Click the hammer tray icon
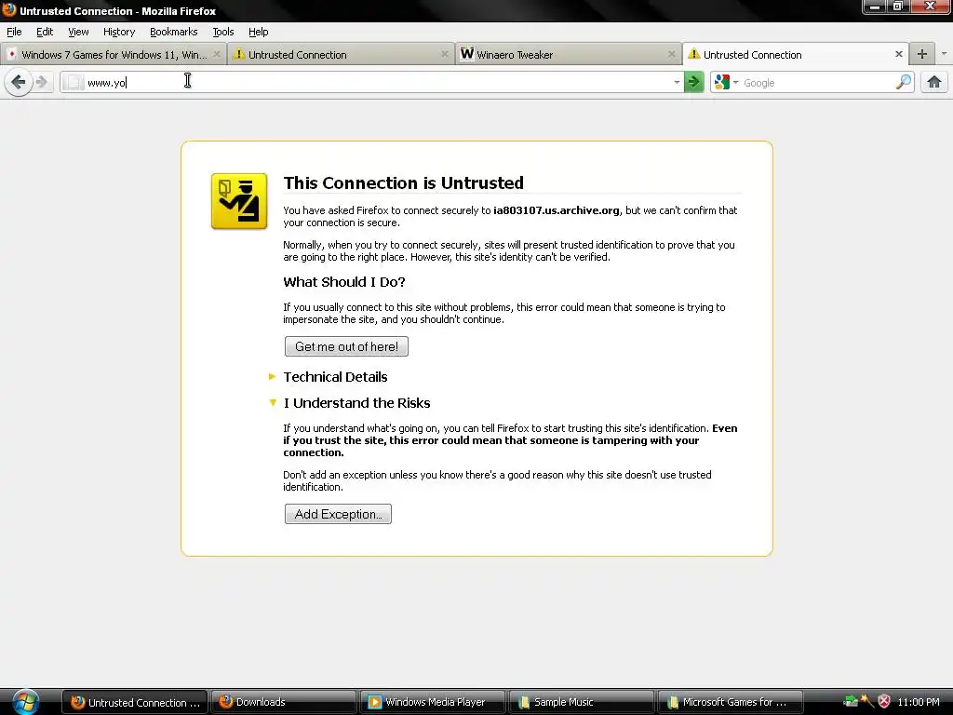 [x=867, y=702]
